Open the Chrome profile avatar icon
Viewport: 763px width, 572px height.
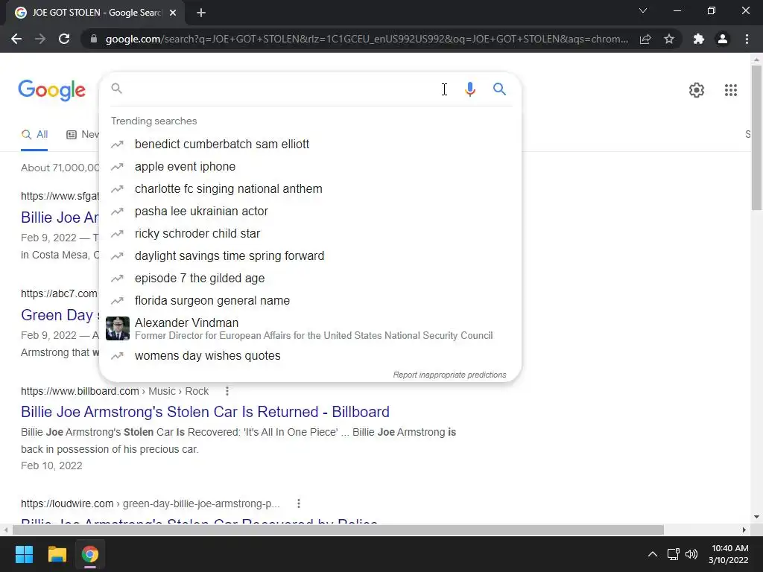(723, 39)
